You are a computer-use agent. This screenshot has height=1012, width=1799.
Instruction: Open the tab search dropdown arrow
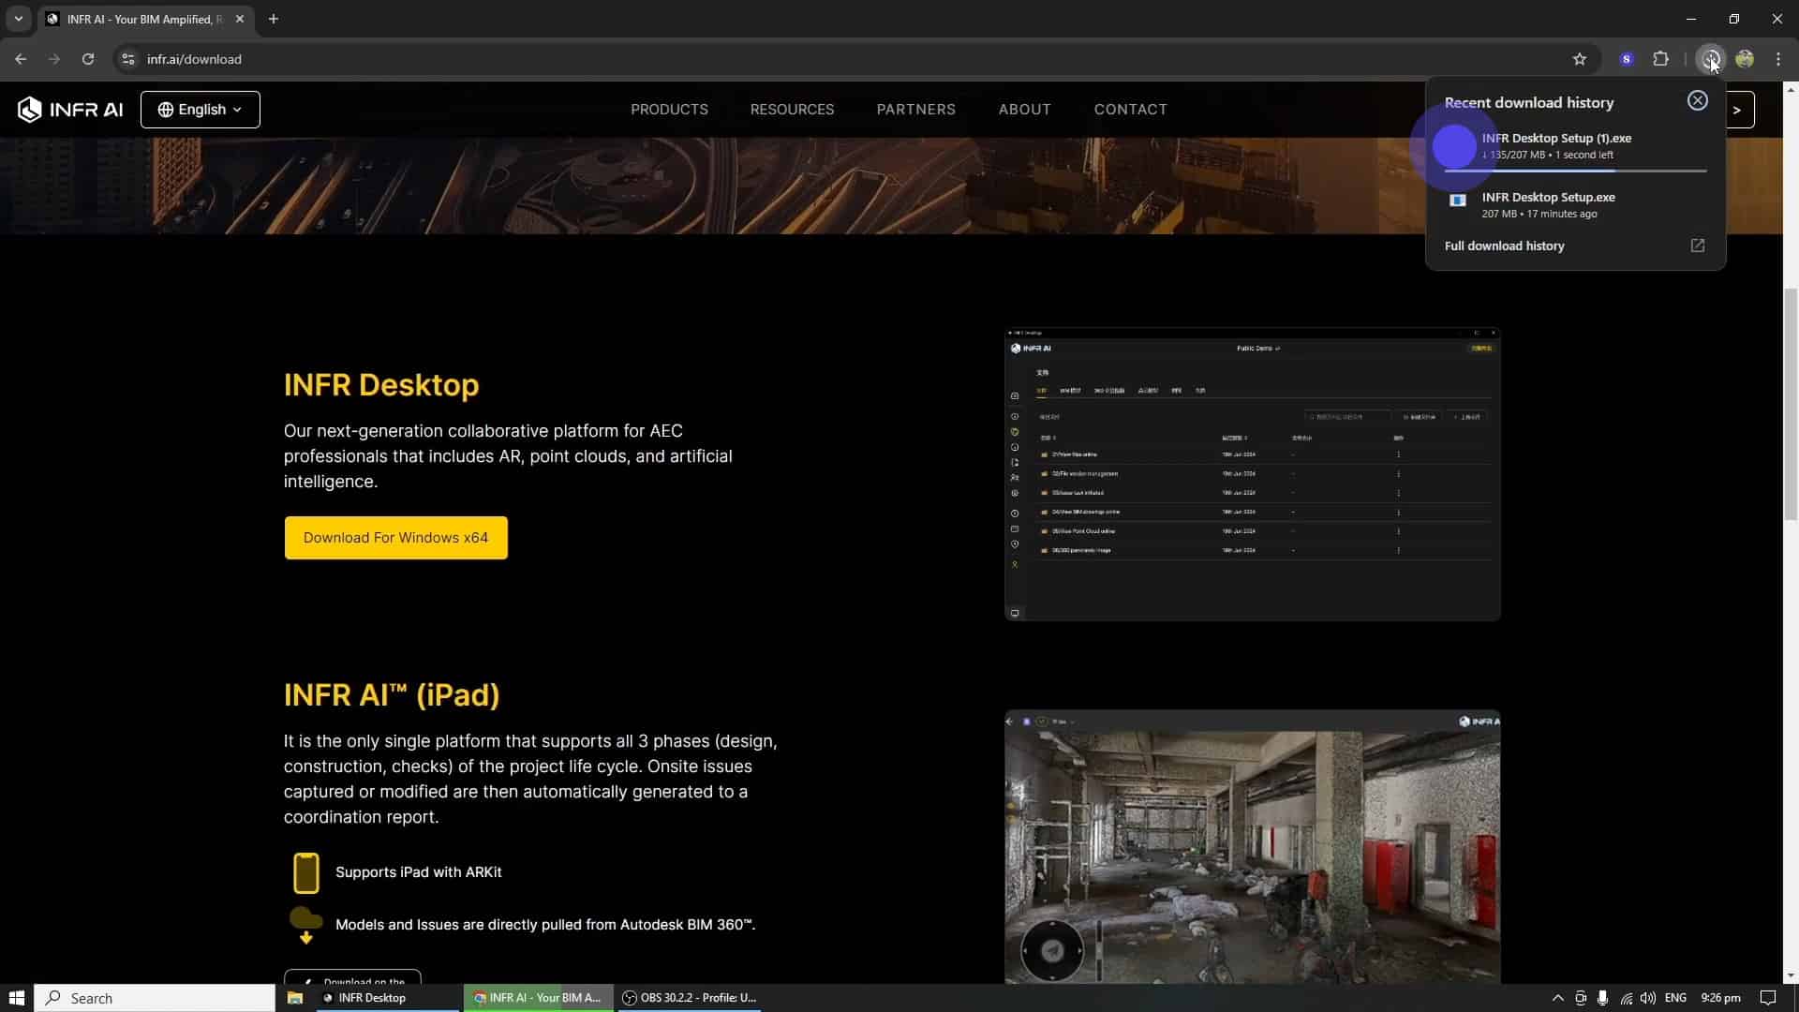[x=18, y=19]
